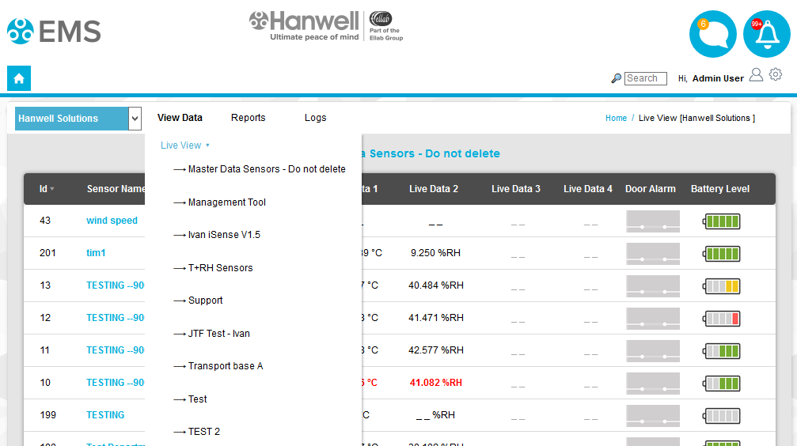
Task: Click the Id cell showing 43
Action: pyautogui.click(x=45, y=221)
